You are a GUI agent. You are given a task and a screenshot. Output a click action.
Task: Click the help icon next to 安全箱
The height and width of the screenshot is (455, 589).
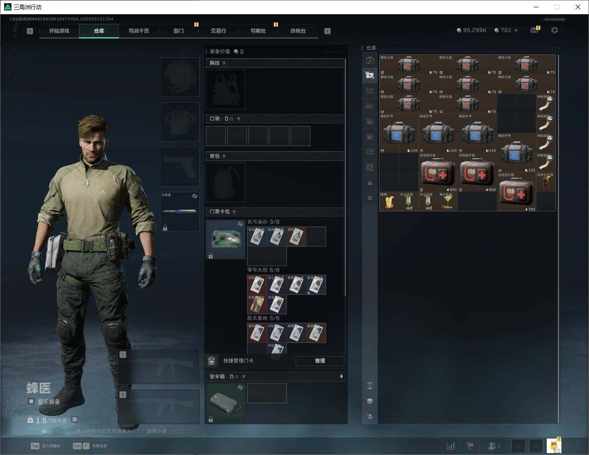(244, 377)
